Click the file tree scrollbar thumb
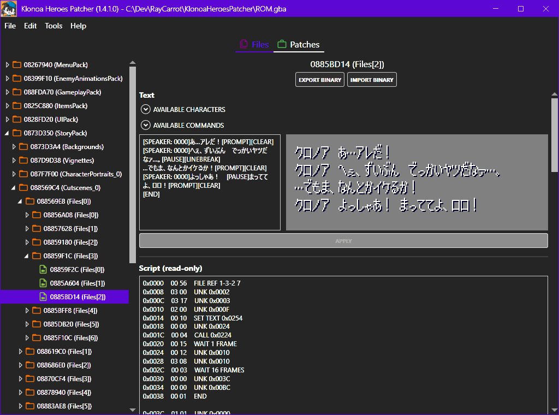The image size is (559, 415). pyautogui.click(x=133, y=165)
